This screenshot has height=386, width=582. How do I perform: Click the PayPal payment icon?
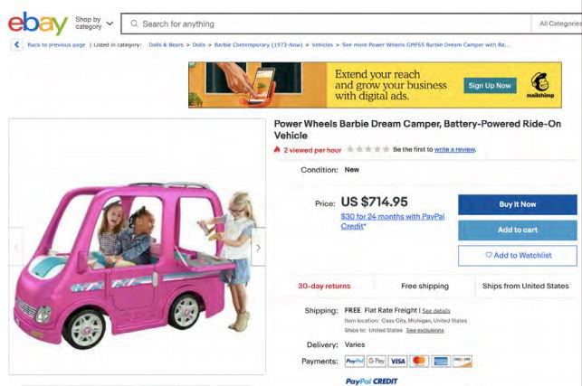tap(354, 362)
